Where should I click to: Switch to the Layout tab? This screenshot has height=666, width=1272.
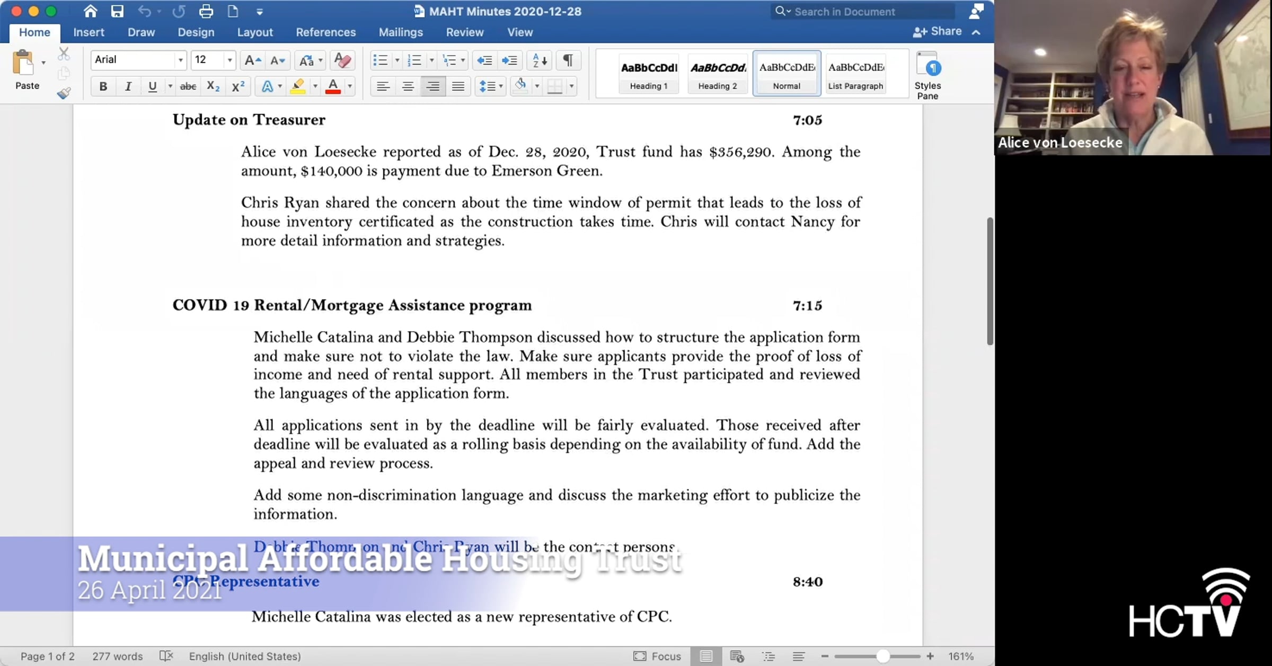[x=255, y=32]
